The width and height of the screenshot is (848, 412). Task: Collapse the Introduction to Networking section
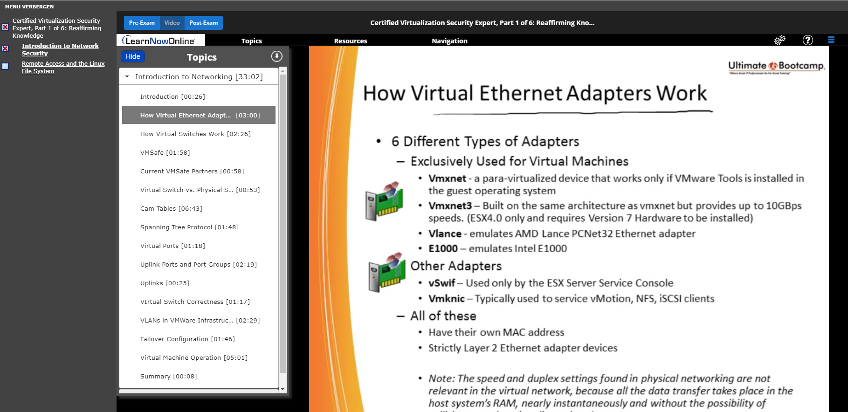point(127,76)
